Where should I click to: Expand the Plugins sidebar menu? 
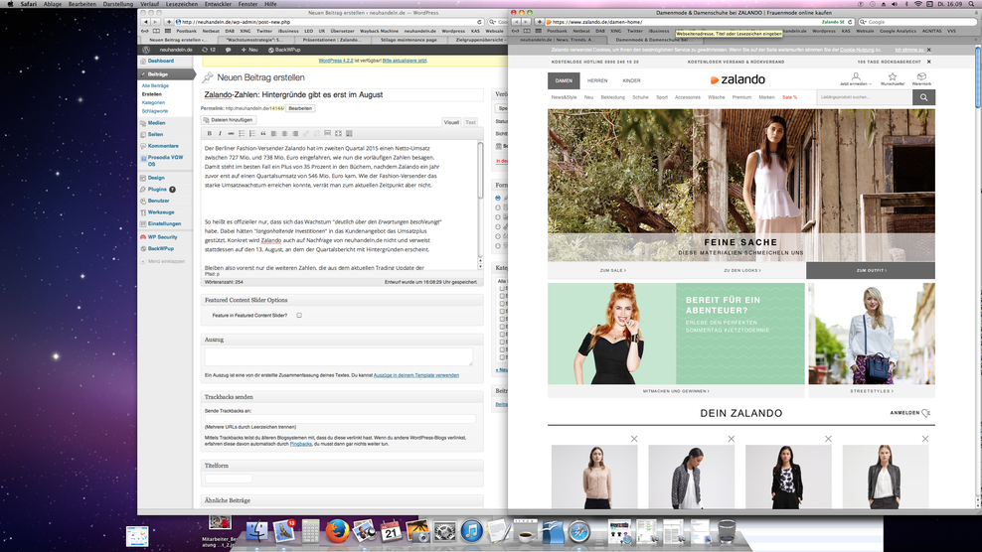point(158,189)
